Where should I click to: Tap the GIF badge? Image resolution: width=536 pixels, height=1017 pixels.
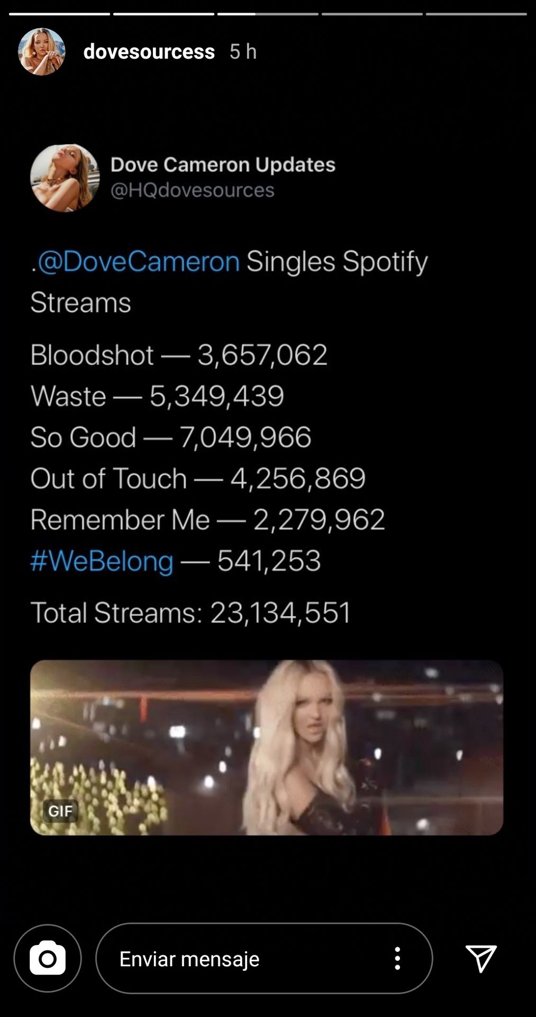60,811
